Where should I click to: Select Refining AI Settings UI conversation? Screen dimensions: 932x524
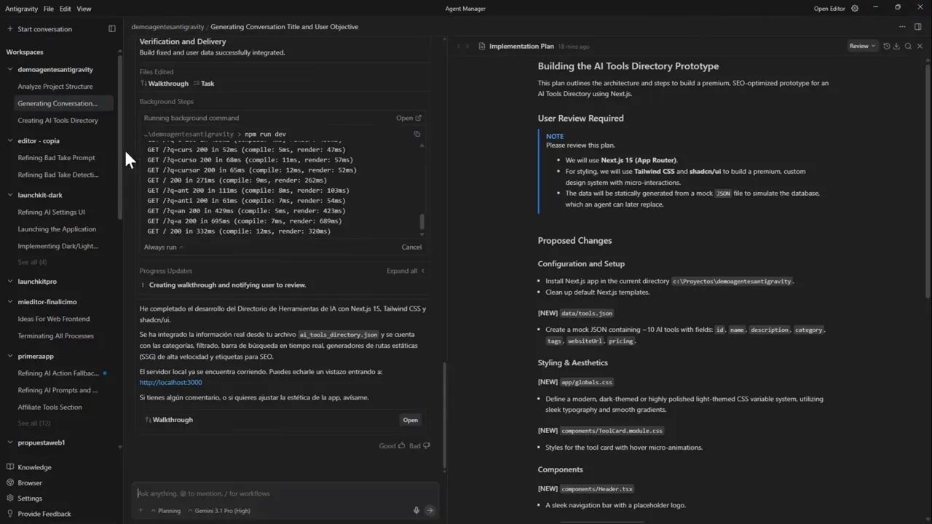tap(57, 212)
